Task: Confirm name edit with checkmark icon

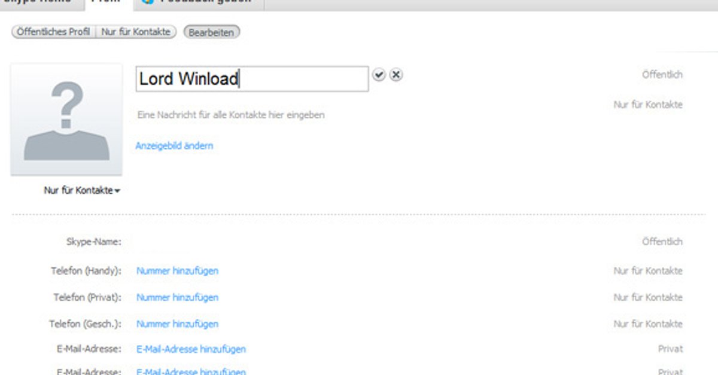Action: pos(379,75)
